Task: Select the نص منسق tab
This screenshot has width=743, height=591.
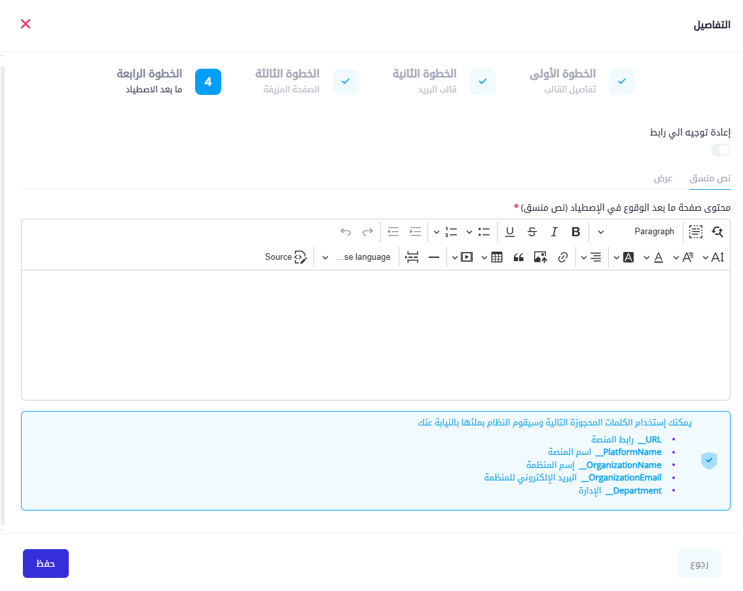Action: coord(710,179)
